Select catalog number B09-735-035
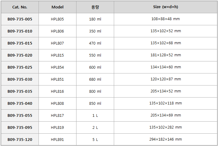 tap(20, 91)
